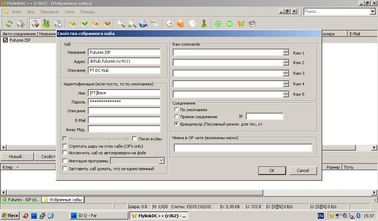Expand the Имитация программы combo box
The image size is (378, 221).
pos(162,161)
